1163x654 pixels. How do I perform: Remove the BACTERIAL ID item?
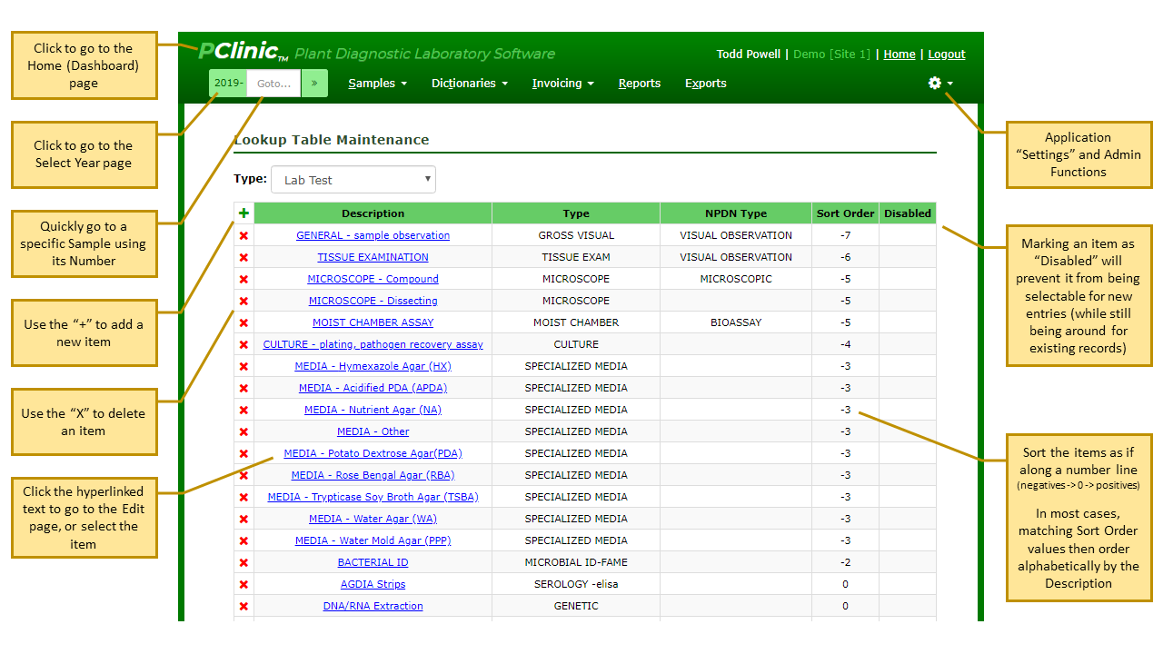click(x=244, y=562)
